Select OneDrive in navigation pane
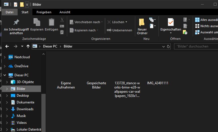The image size is (218, 132). (x=21, y=66)
